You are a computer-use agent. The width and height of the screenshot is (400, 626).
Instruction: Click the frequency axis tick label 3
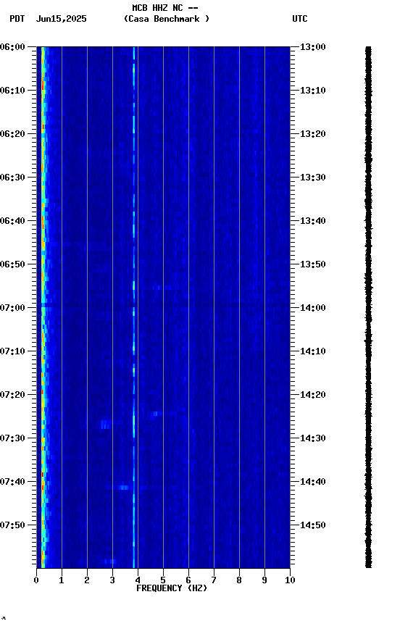coord(112,580)
